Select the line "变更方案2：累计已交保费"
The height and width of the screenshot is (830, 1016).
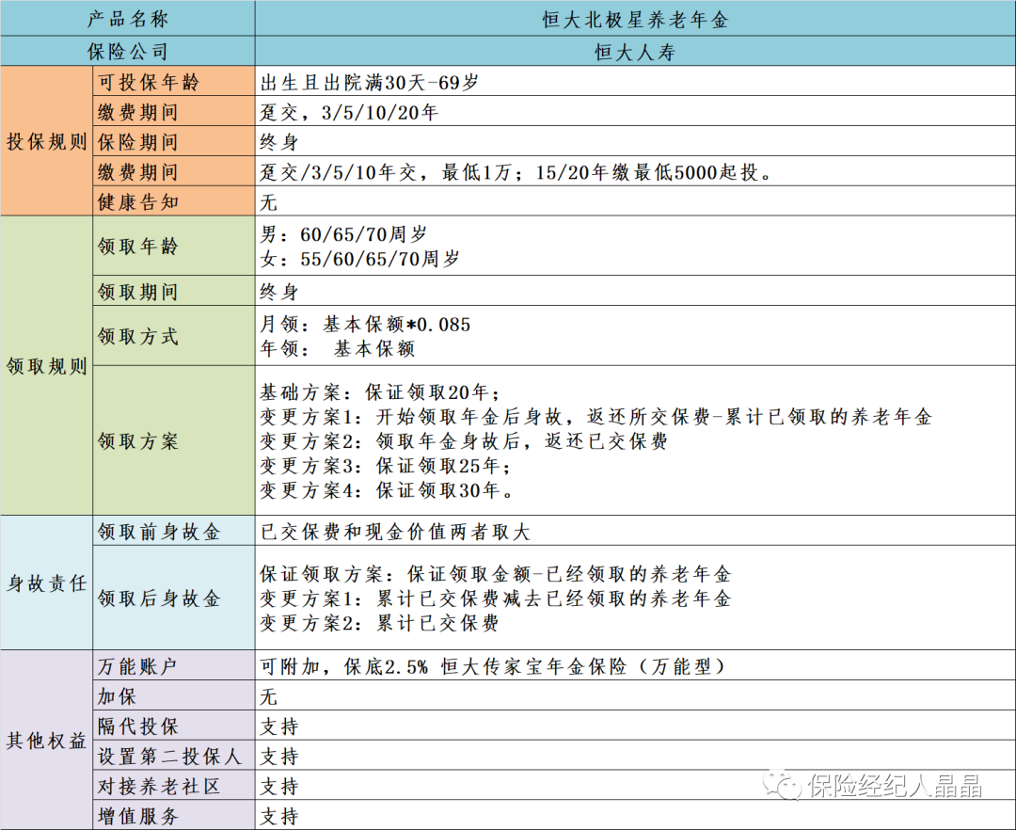point(380,623)
